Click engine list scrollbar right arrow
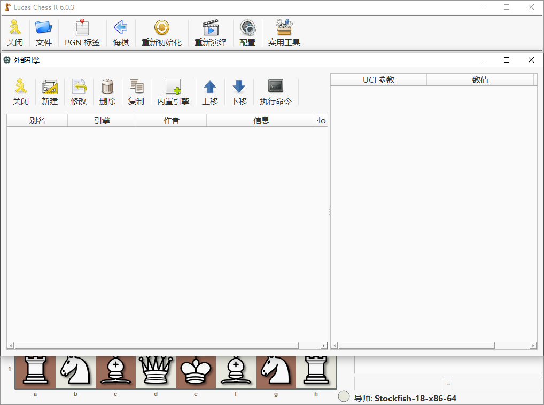 click(x=324, y=346)
